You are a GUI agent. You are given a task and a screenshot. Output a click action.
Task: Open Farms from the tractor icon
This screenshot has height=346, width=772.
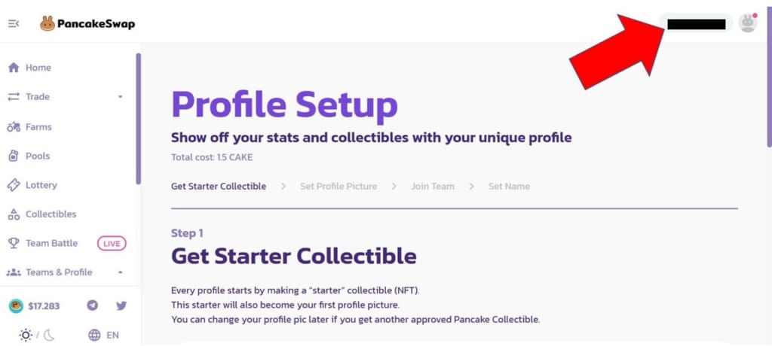click(14, 127)
